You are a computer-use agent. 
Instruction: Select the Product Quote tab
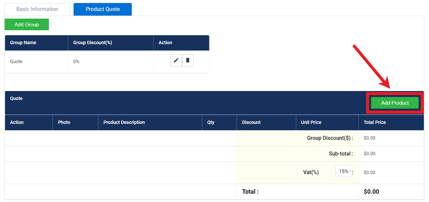point(103,9)
